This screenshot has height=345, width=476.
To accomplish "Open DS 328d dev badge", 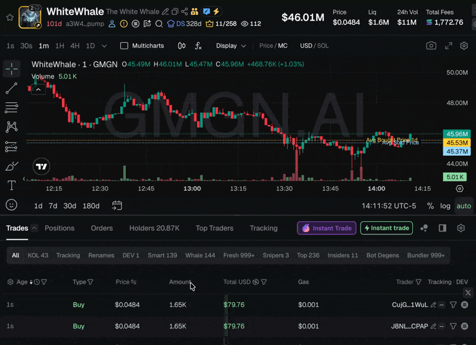I will [x=184, y=24].
